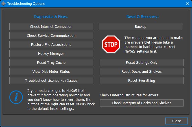Click the irreversible changes warning text
Viewport: 192px width, 127px height.
pos(153,45)
